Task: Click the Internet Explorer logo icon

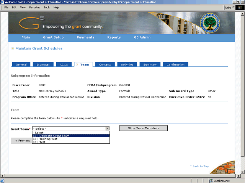Action: pos(240,7)
